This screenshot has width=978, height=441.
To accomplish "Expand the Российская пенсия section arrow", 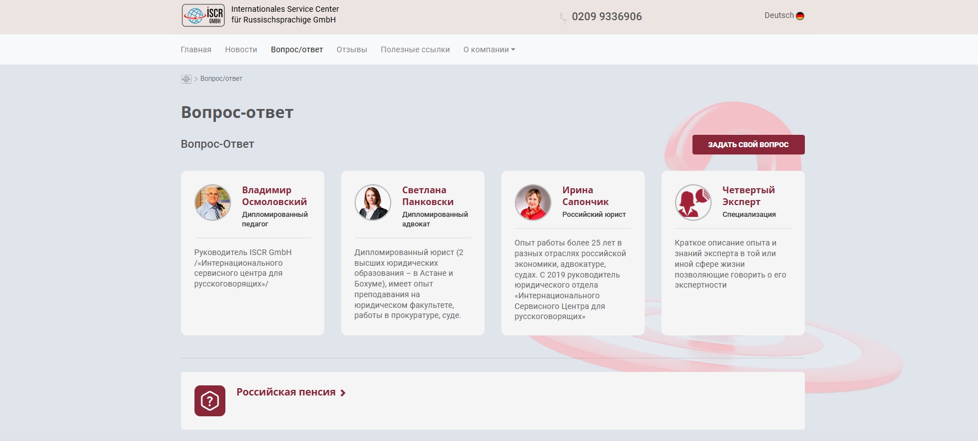I will 343,393.
